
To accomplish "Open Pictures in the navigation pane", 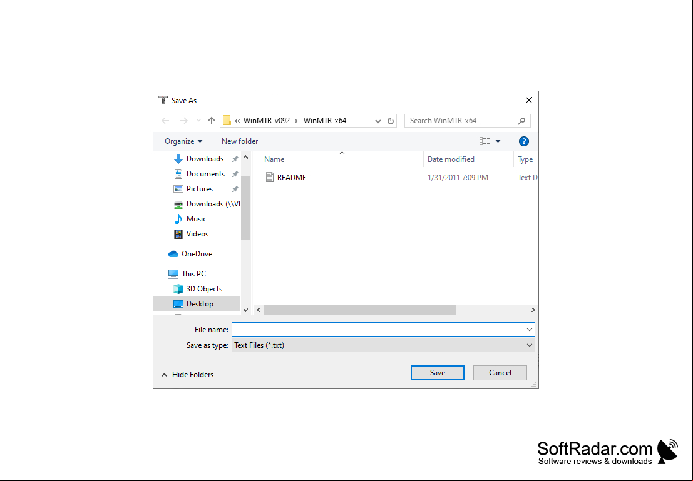I will [199, 189].
